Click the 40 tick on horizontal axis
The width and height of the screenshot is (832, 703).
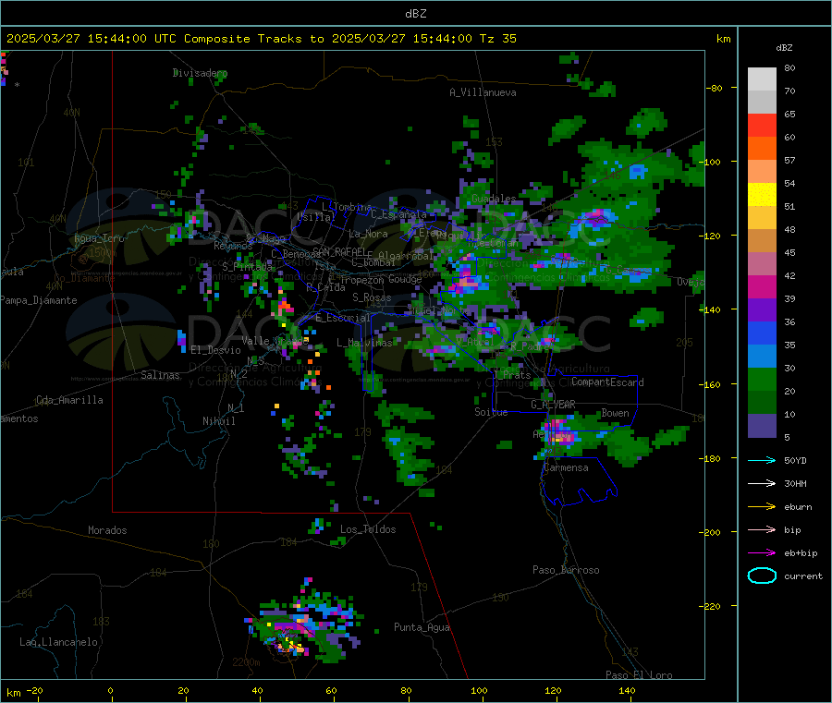[257, 690]
